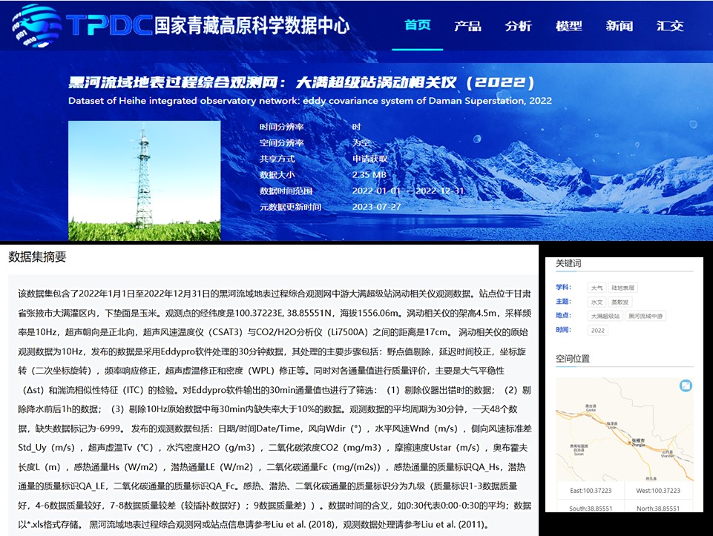Viewport: 713px width, 536px height.
Task: Click the 国家青藏高原科学数据中心 site title
Action: point(252,26)
